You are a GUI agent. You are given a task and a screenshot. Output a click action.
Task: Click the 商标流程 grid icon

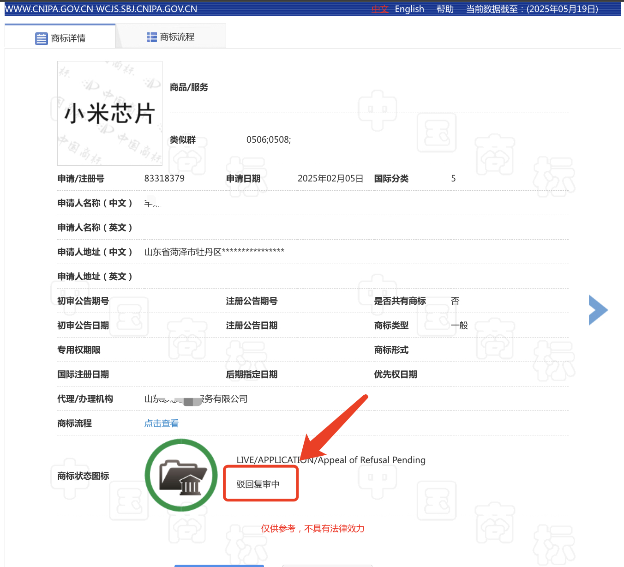pos(152,37)
